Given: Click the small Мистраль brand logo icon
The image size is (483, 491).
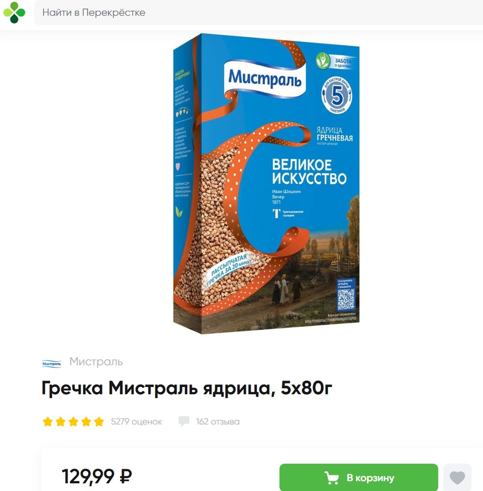Looking at the screenshot, I should [x=51, y=363].
